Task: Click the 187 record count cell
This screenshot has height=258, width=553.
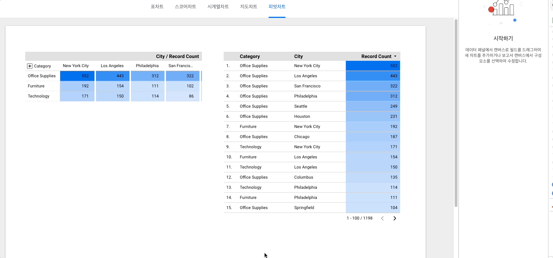Action: tap(373, 137)
